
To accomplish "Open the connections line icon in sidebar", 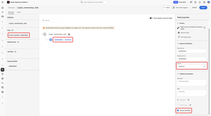I will coord(3,83).
